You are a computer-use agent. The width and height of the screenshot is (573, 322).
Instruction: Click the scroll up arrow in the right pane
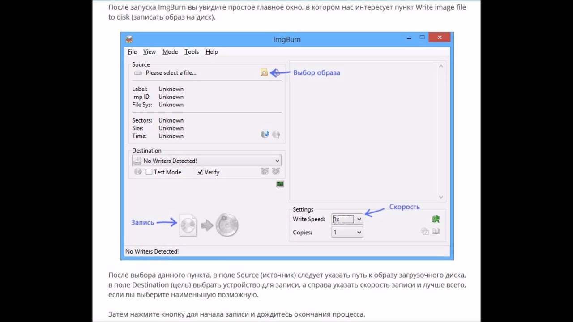(x=441, y=66)
